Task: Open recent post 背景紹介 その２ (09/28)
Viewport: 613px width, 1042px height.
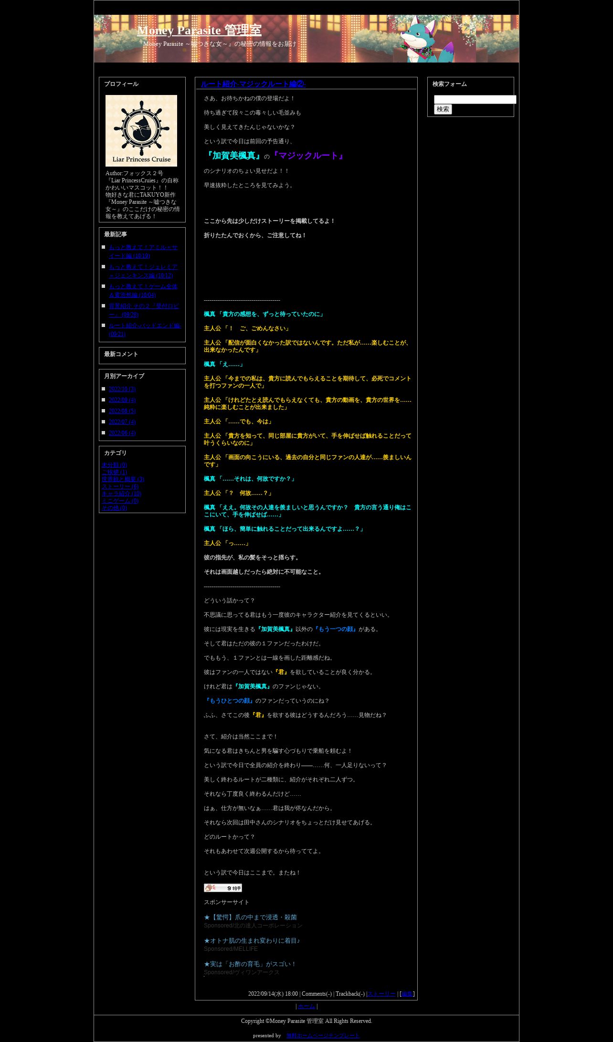Action: [x=143, y=310]
